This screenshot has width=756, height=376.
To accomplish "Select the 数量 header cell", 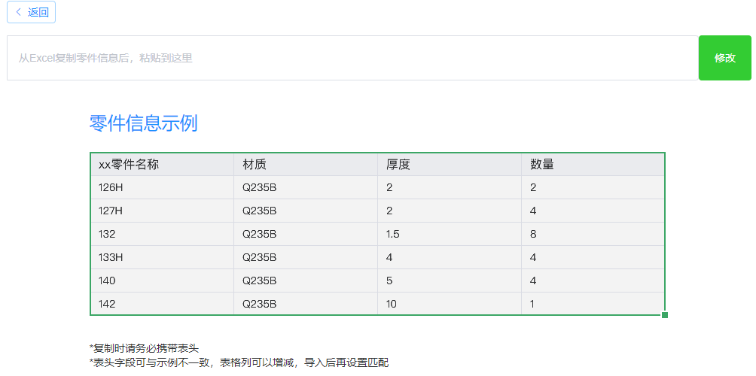I will point(593,165).
